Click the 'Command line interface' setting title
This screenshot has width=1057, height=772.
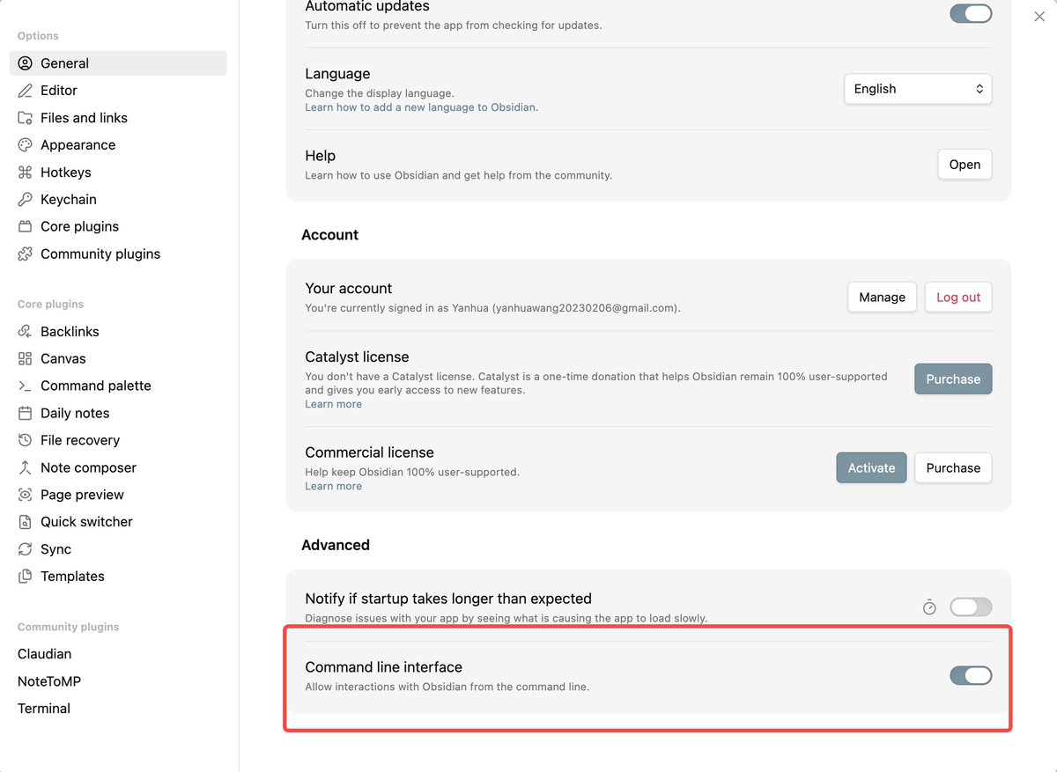tap(383, 667)
